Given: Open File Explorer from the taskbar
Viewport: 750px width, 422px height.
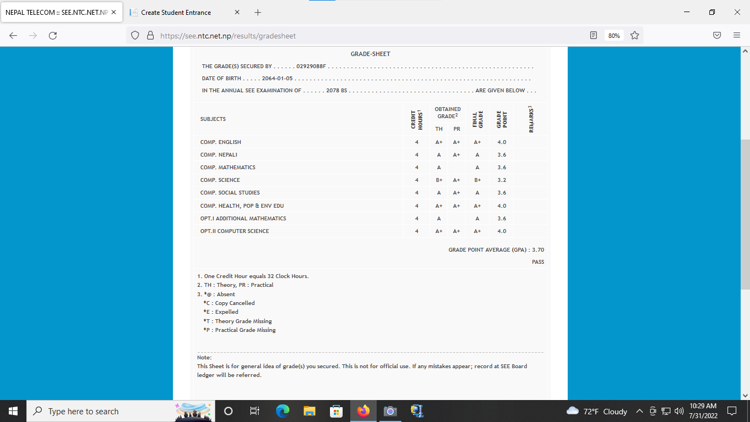Looking at the screenshot, I should pyautogui.click(x=309, y=411).
